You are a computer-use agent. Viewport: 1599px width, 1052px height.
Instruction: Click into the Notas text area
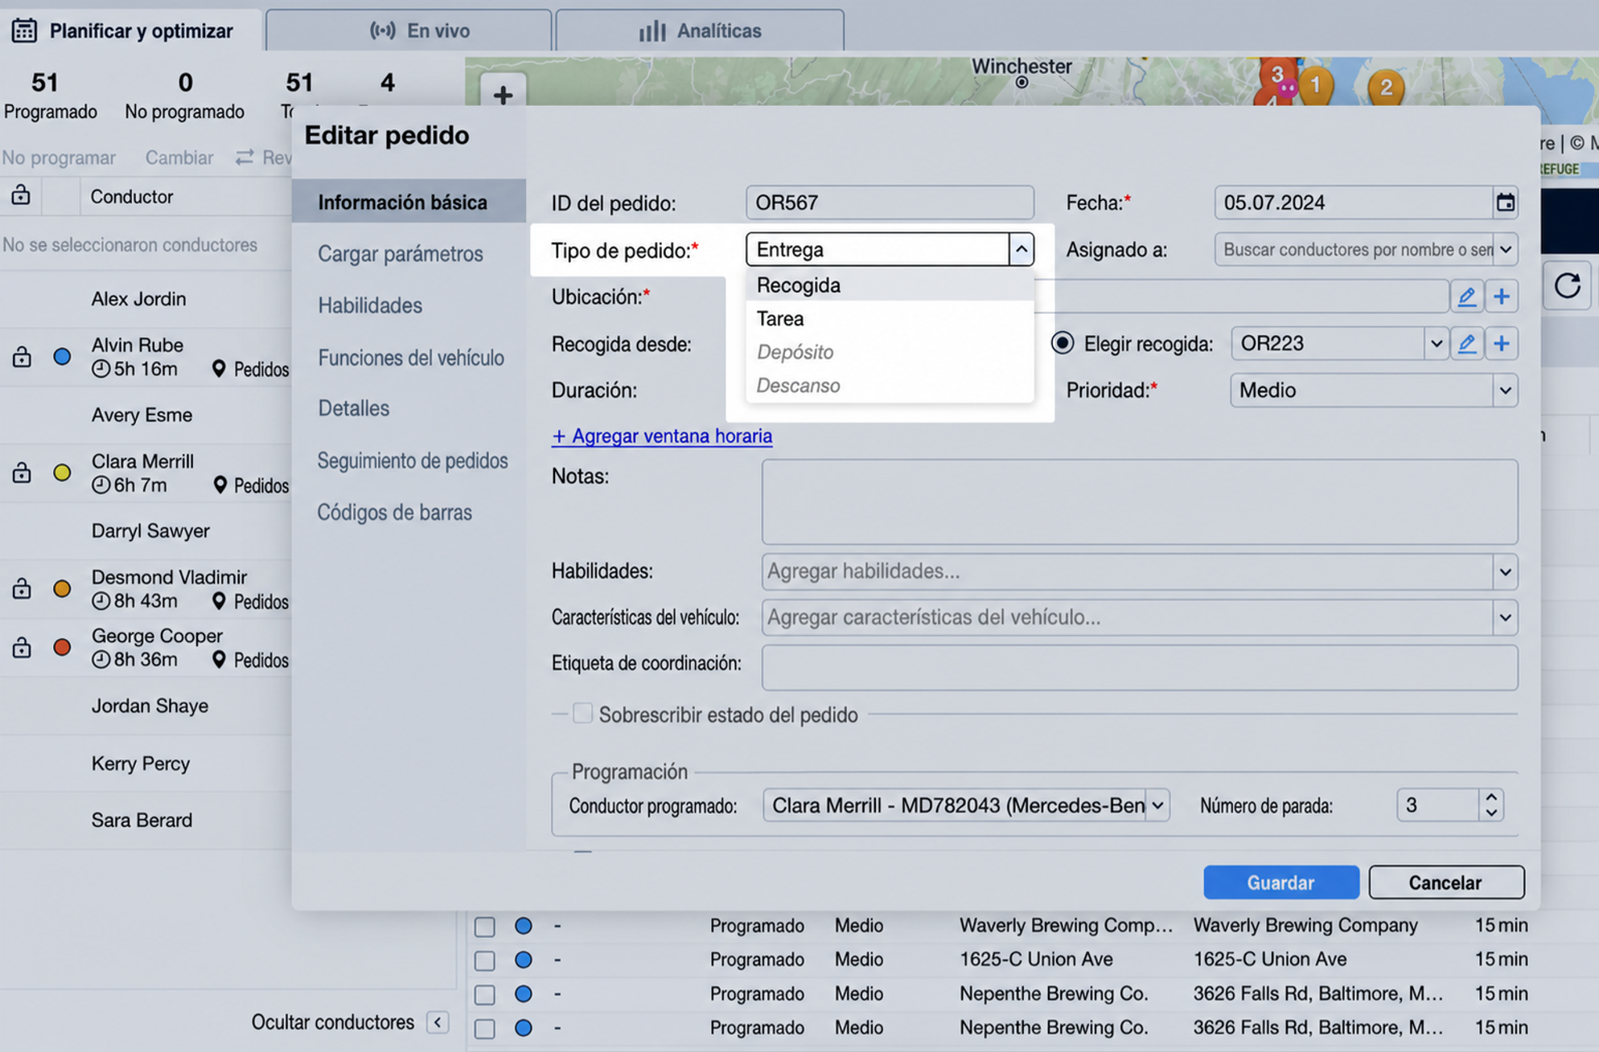click(1140, 502)
